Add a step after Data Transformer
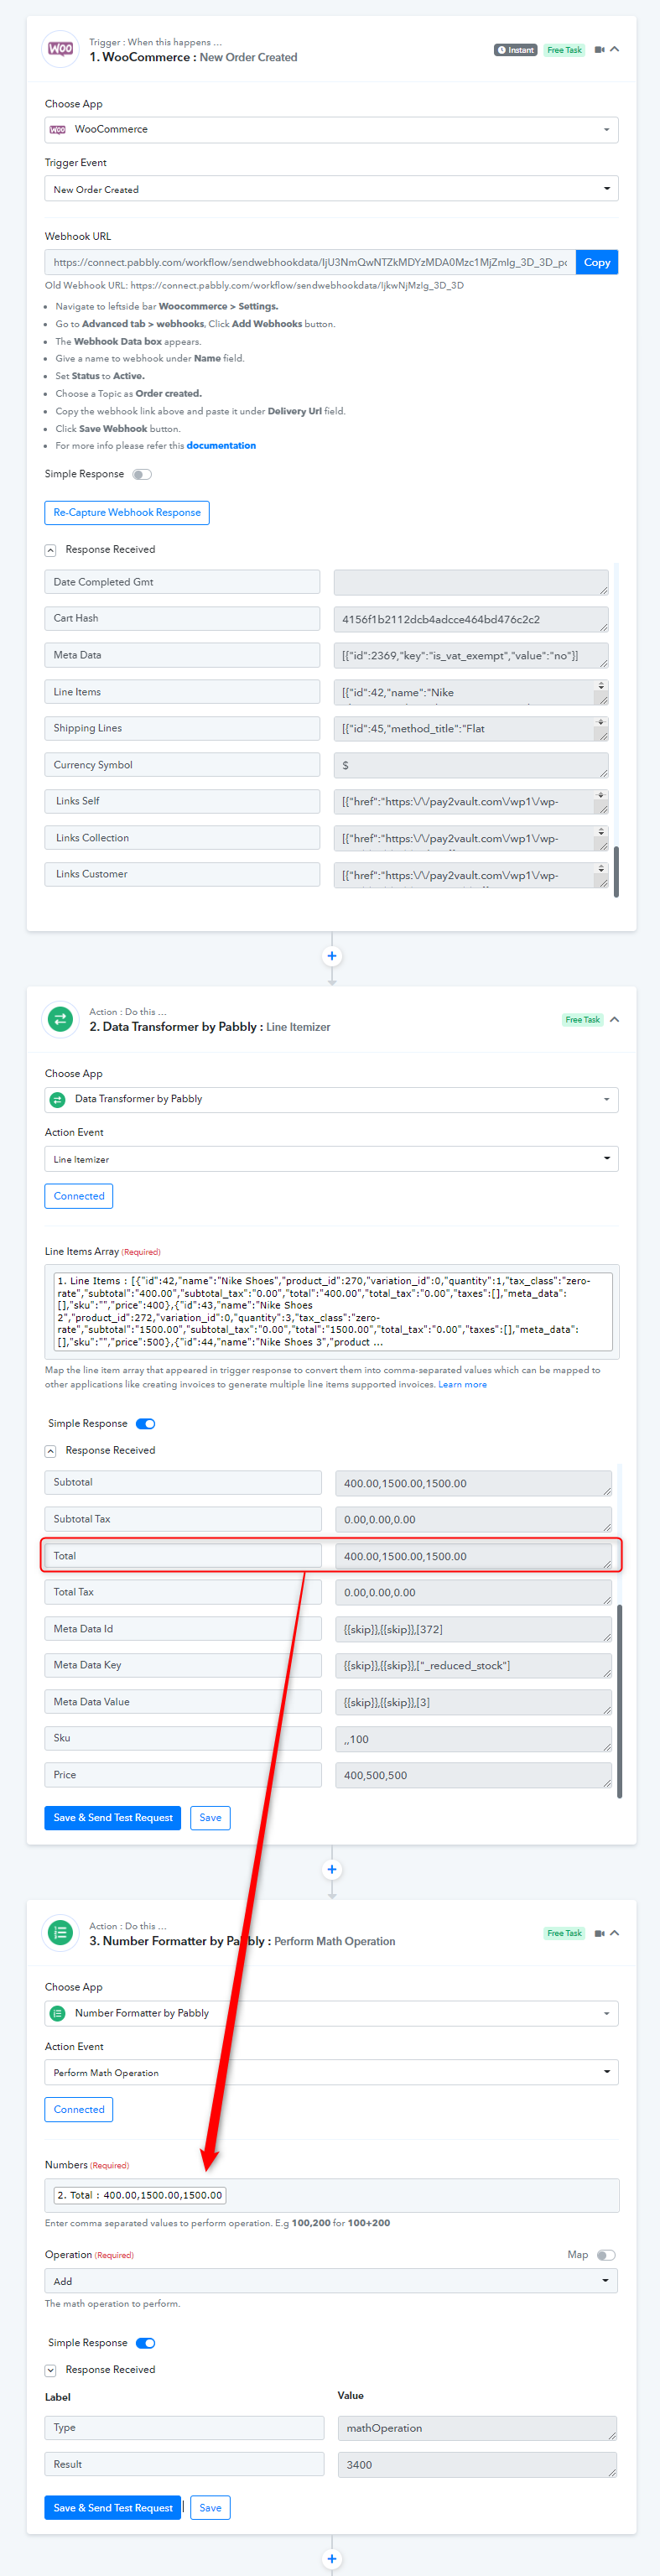The image size is (660, 2576). click(332, 1869)
